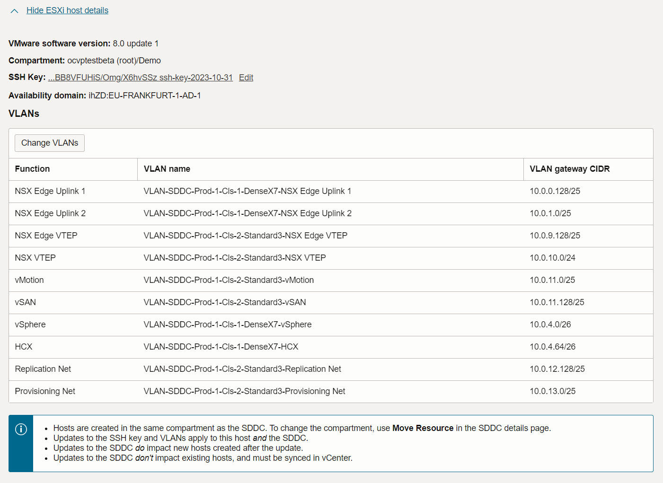The height and width of the screenshot is (483, 663).
Task: Click the bold Move Resource text in the notice
Action: tap(423, 428)
